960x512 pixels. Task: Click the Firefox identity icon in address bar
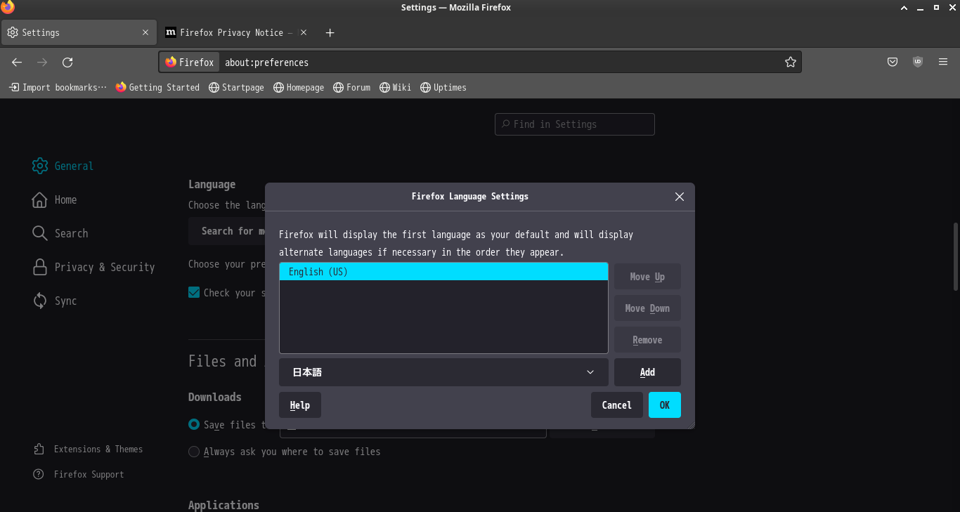[190, 63]
